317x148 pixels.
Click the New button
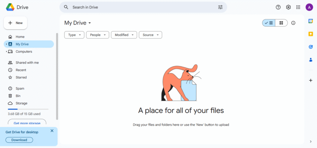15,23
